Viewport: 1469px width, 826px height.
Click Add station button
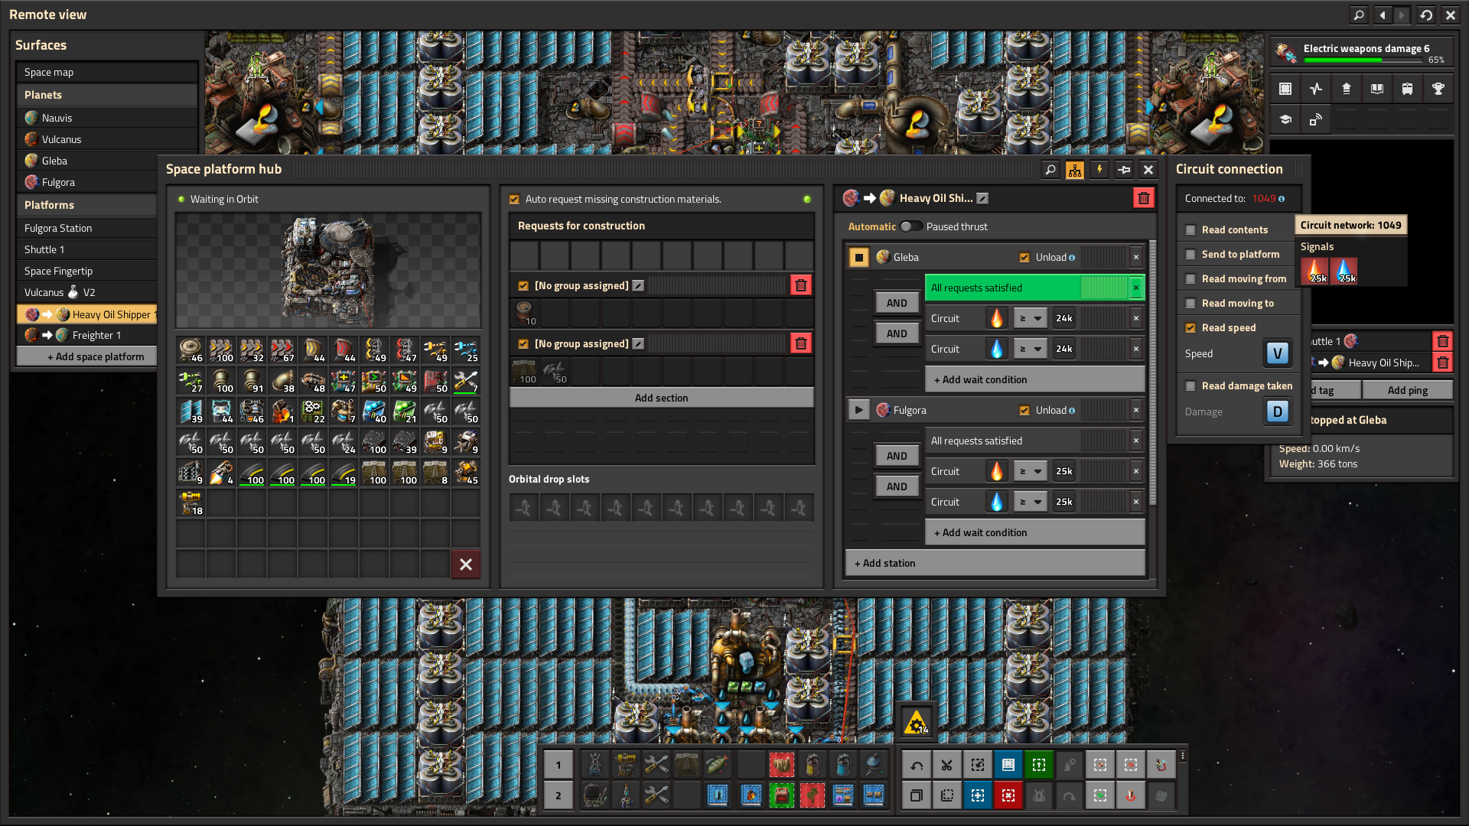pyautogui.click(x=995, y=563)
